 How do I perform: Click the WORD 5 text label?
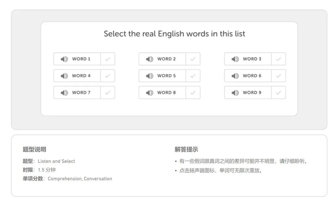pyautogui.click(x=166, y=76)
